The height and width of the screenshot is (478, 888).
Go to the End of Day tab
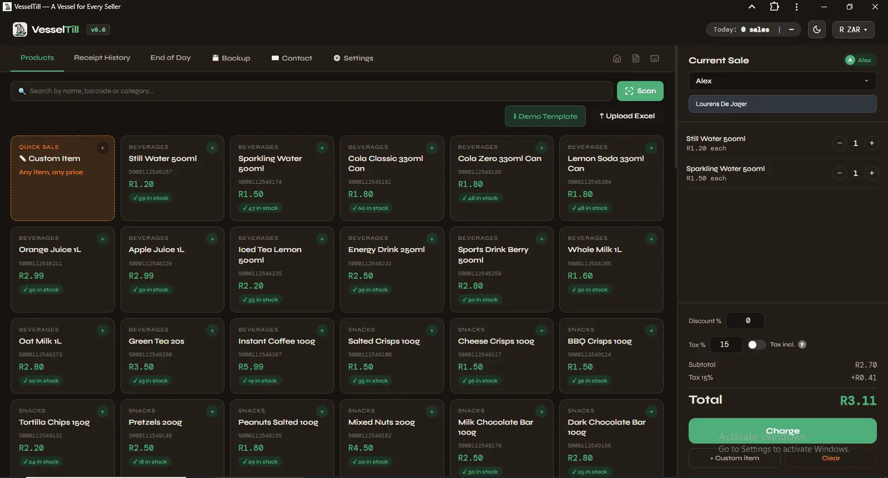[x=170, y=58]
